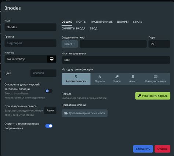The width and height of the screenshot is (174, 156).
Task: Open the При завершении сеанса dropdown
Action: (50, 111)
